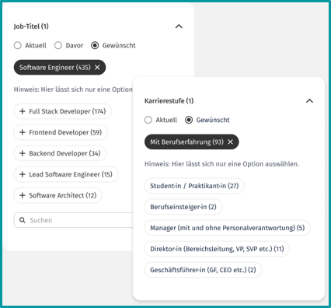
Task: Remove the Mit Berufserfahrung filter chip
Action: (230, 142)
